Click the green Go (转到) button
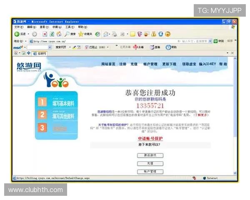This screenshot has height=200, width=250. (219, 41)
